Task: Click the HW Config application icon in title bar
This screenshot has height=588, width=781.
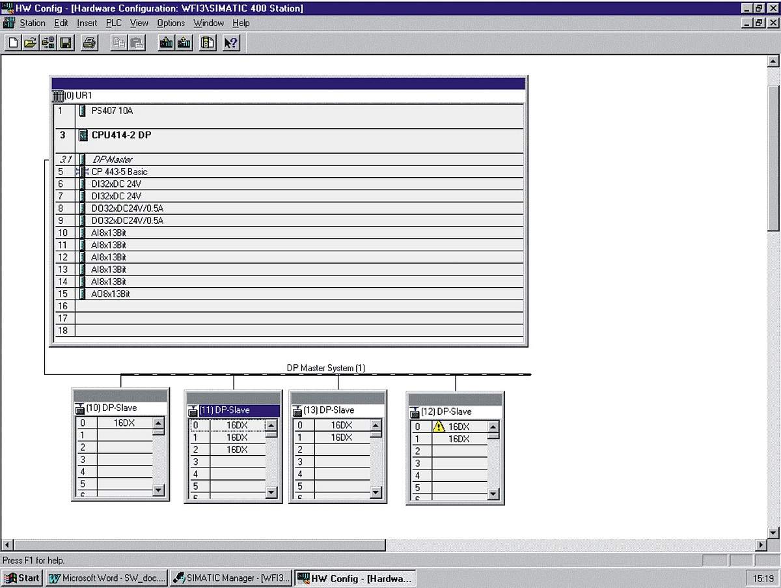Action: coord(8,8)
